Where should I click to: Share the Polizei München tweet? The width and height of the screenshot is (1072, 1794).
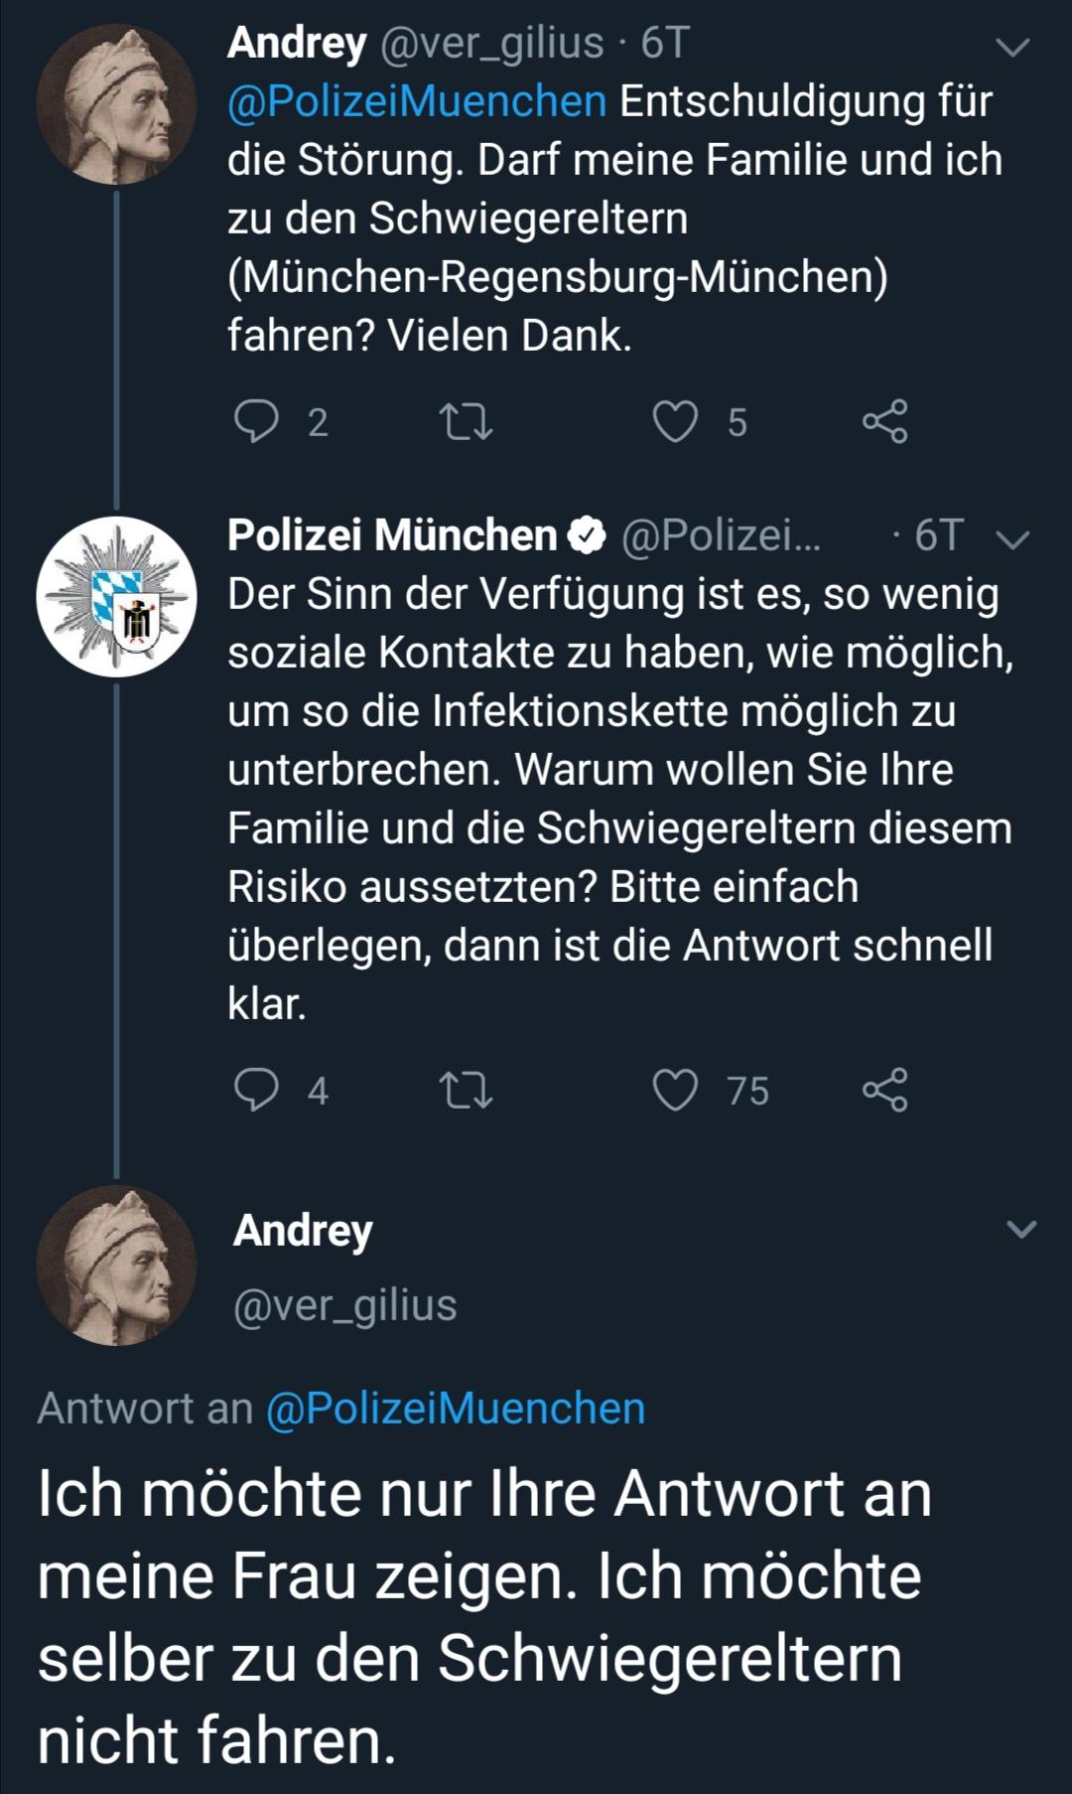(x=884, y=1090)
